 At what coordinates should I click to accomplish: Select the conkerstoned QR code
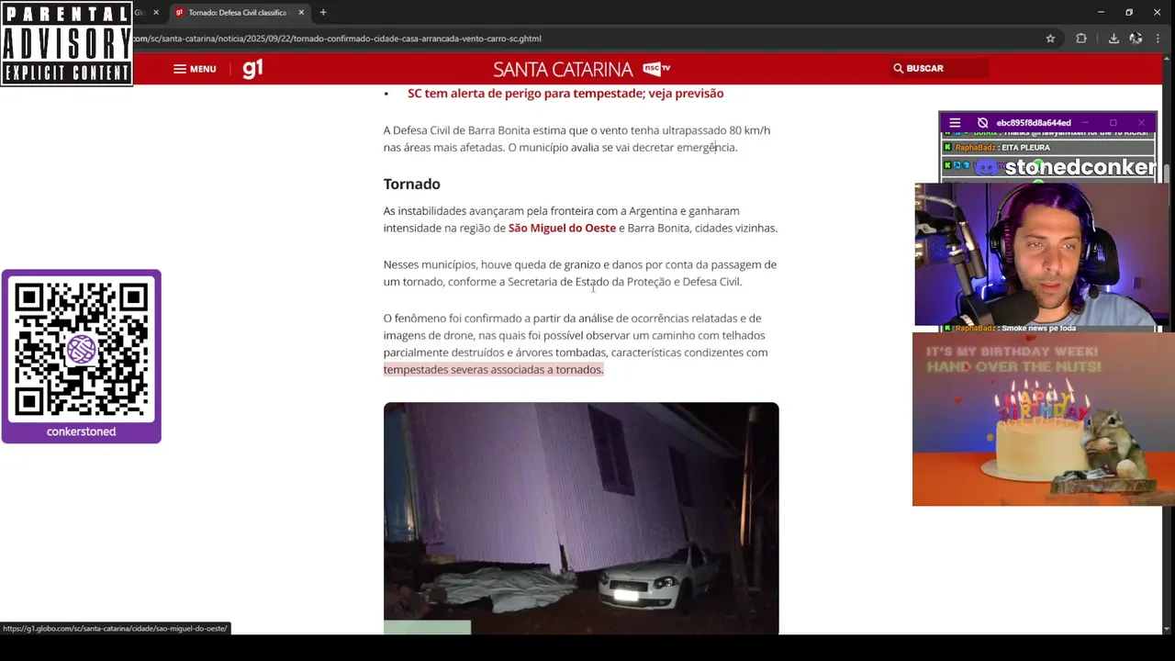(x=81, y=350)
